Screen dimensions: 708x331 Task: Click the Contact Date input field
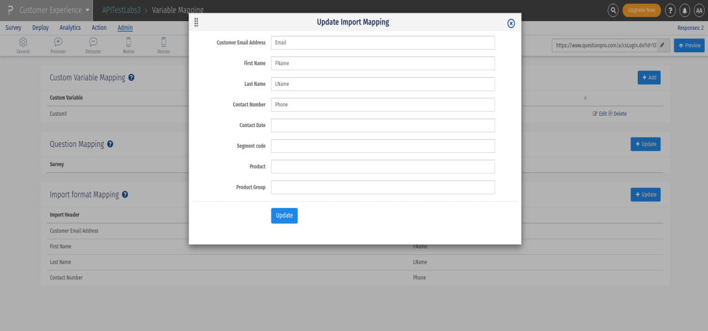(382, 126)
